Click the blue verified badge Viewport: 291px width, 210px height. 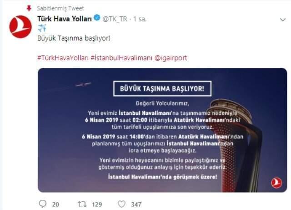pos(97,18)
